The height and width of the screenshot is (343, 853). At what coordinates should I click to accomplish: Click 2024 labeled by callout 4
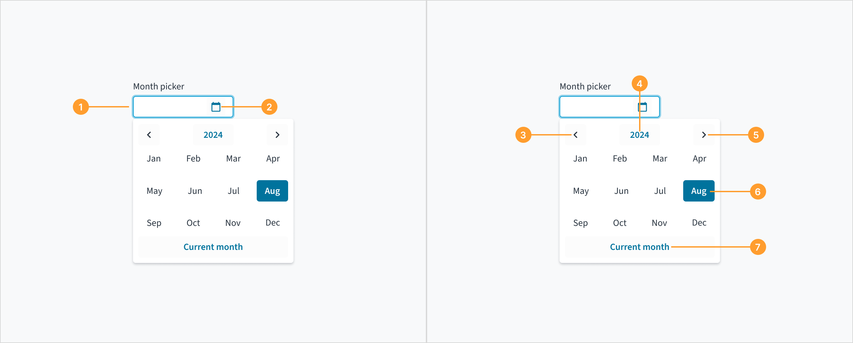point(639,134)
